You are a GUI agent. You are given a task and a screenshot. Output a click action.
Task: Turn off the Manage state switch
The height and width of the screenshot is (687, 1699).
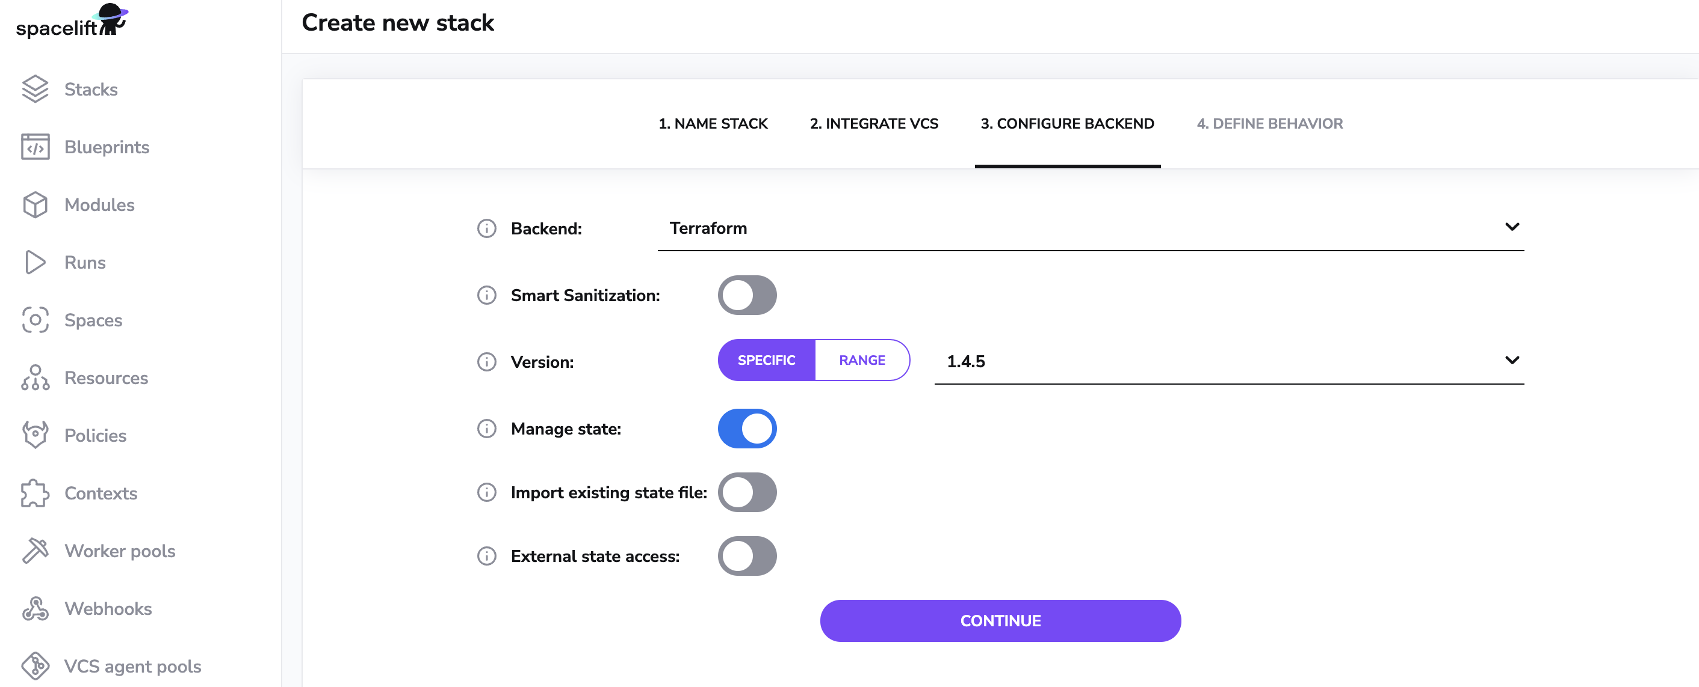[x=747, y=429]
